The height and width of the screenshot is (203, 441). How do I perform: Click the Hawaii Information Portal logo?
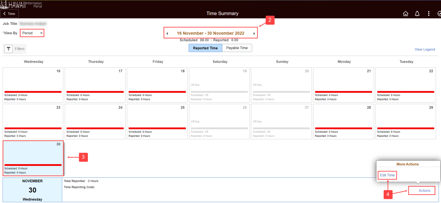[x=22, y=4]
